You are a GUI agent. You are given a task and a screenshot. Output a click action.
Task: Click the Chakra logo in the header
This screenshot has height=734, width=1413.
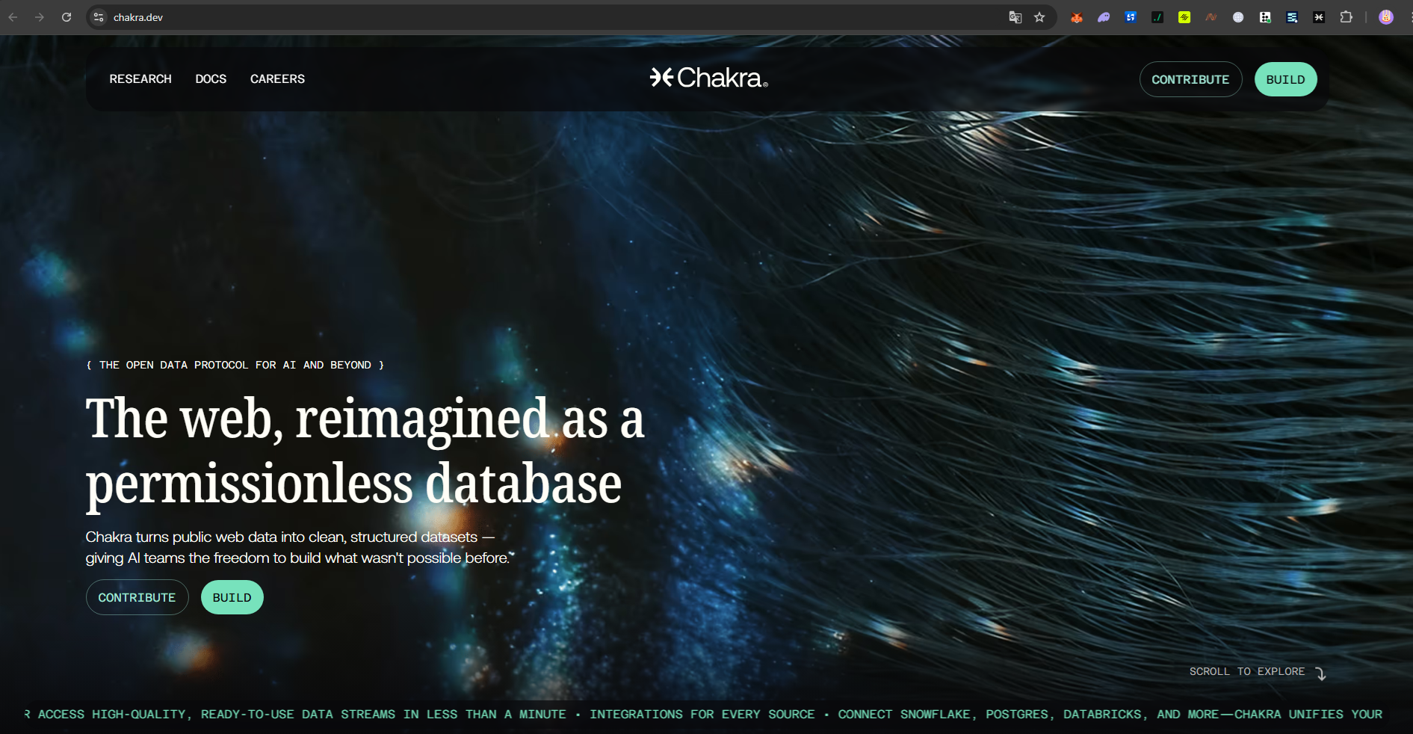pos(708,78)
